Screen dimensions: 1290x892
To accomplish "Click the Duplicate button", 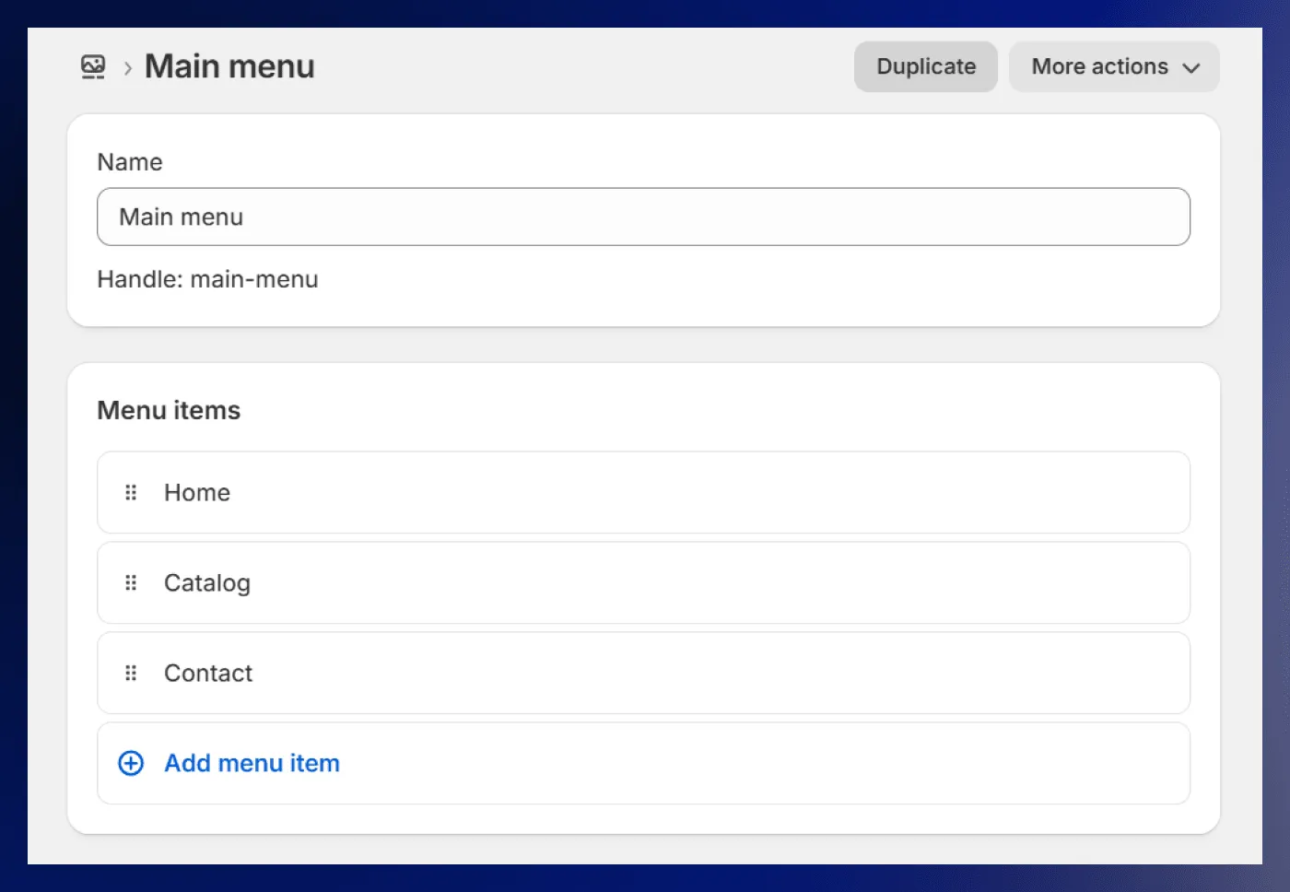I will [x=925, y=66].
